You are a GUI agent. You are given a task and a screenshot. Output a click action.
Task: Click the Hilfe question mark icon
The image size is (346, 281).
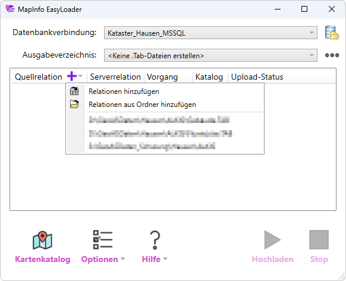(x=155, y=240)
